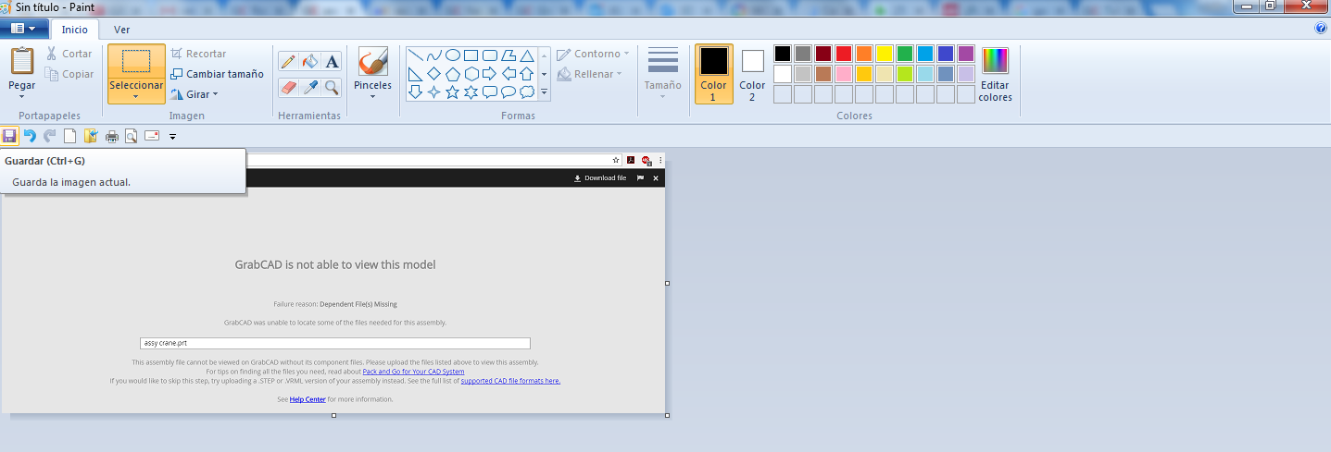Switch to the Ver ribbon tab

(x=121, y=30)
